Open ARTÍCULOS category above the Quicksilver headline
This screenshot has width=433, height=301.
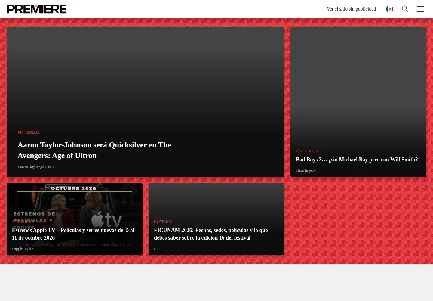tap(29, 132)
